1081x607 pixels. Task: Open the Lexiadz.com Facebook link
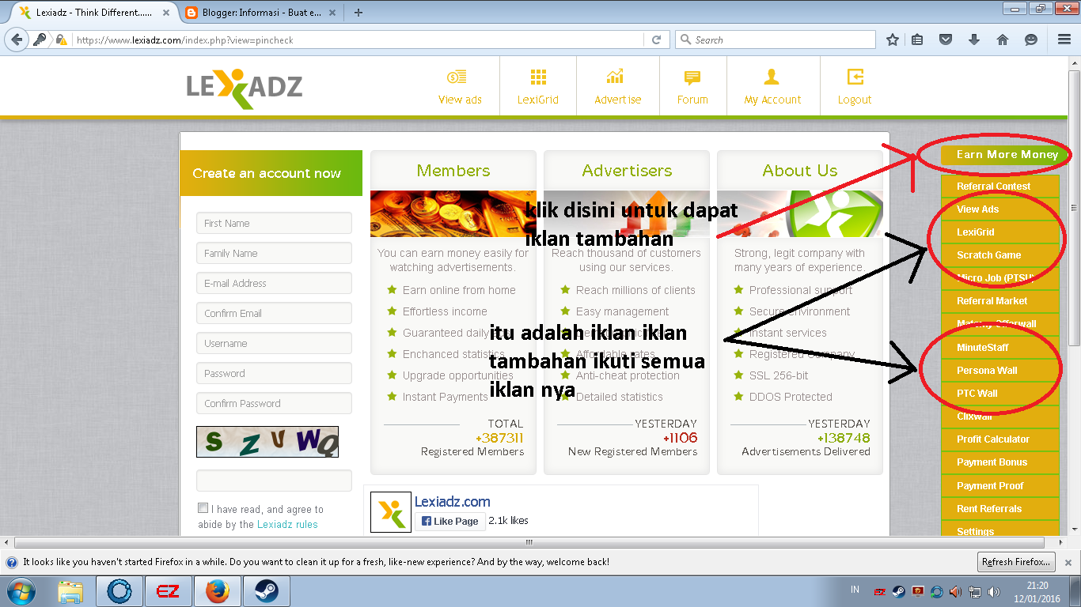pos(453,501)
